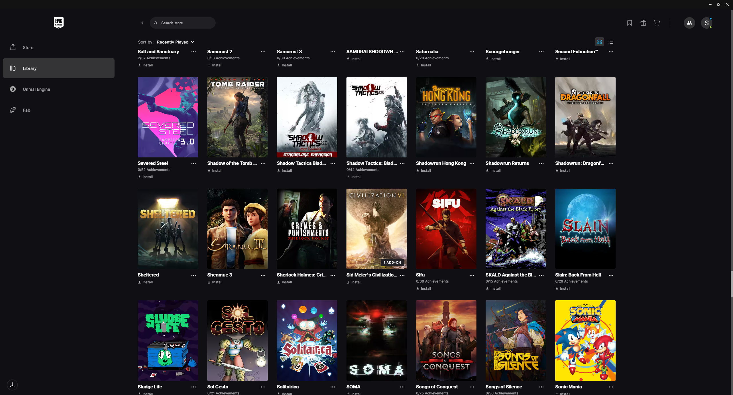Minimize the Epic Games Launcher window
This screenshot has width=733, height=395.
710,4
